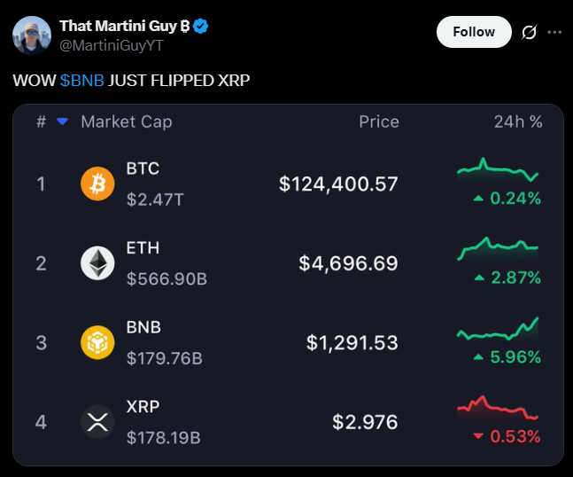The height and width of the screenshot is (477, 573).
Task: Click the blue sort arrow next to #
Action: 62,121
